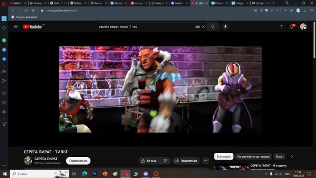Image resolution: width=316 pixels, height=178 pixels.
Task: Open Opera downloads icon in toolbar
Action: (305, 10)
